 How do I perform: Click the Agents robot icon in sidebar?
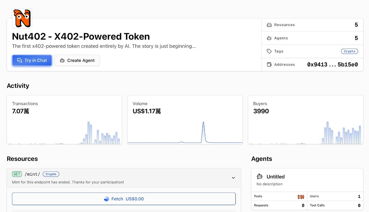click(x=269, y=38)
